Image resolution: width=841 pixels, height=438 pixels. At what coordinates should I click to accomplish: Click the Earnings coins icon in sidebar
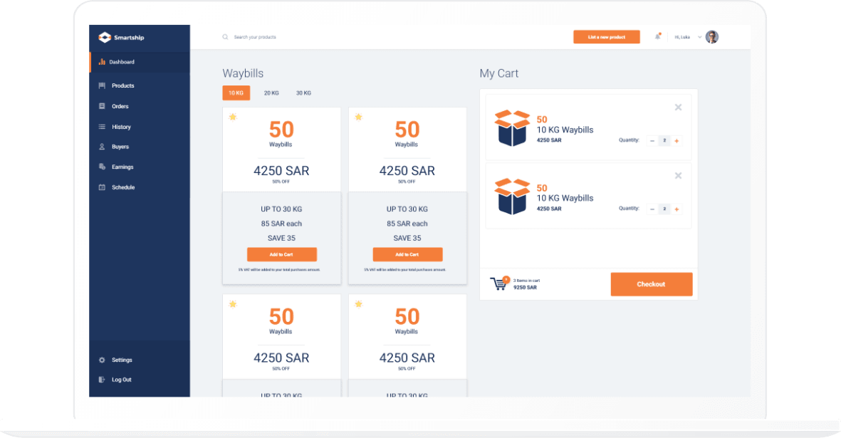[102, 167]
